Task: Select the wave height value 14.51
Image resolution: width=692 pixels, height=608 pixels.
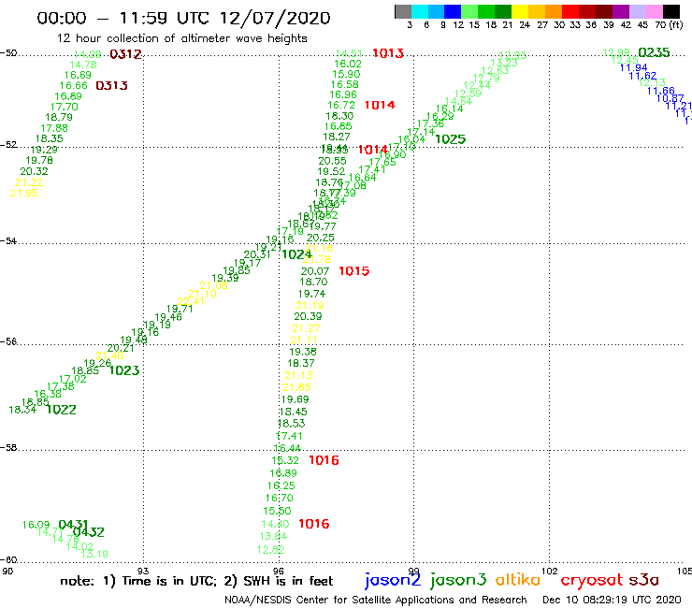Action: [349, 53]
